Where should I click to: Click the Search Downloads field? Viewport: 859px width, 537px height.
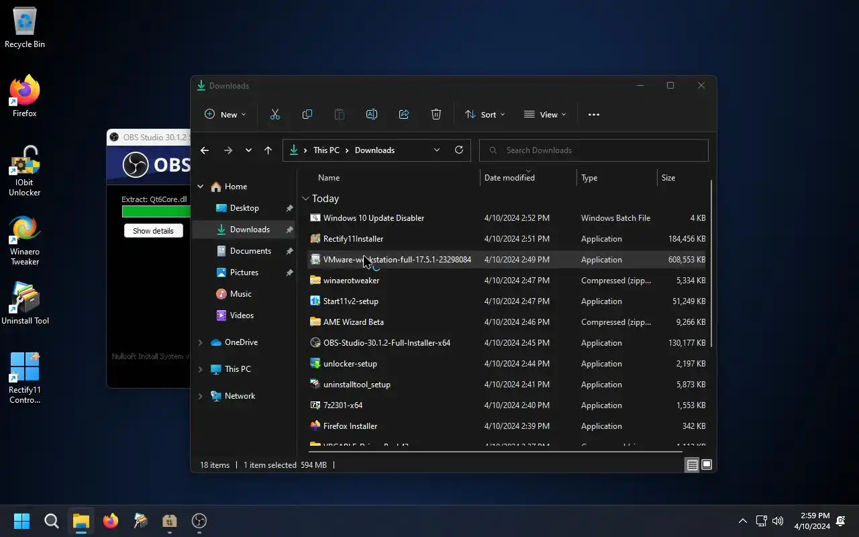[594, 150]
